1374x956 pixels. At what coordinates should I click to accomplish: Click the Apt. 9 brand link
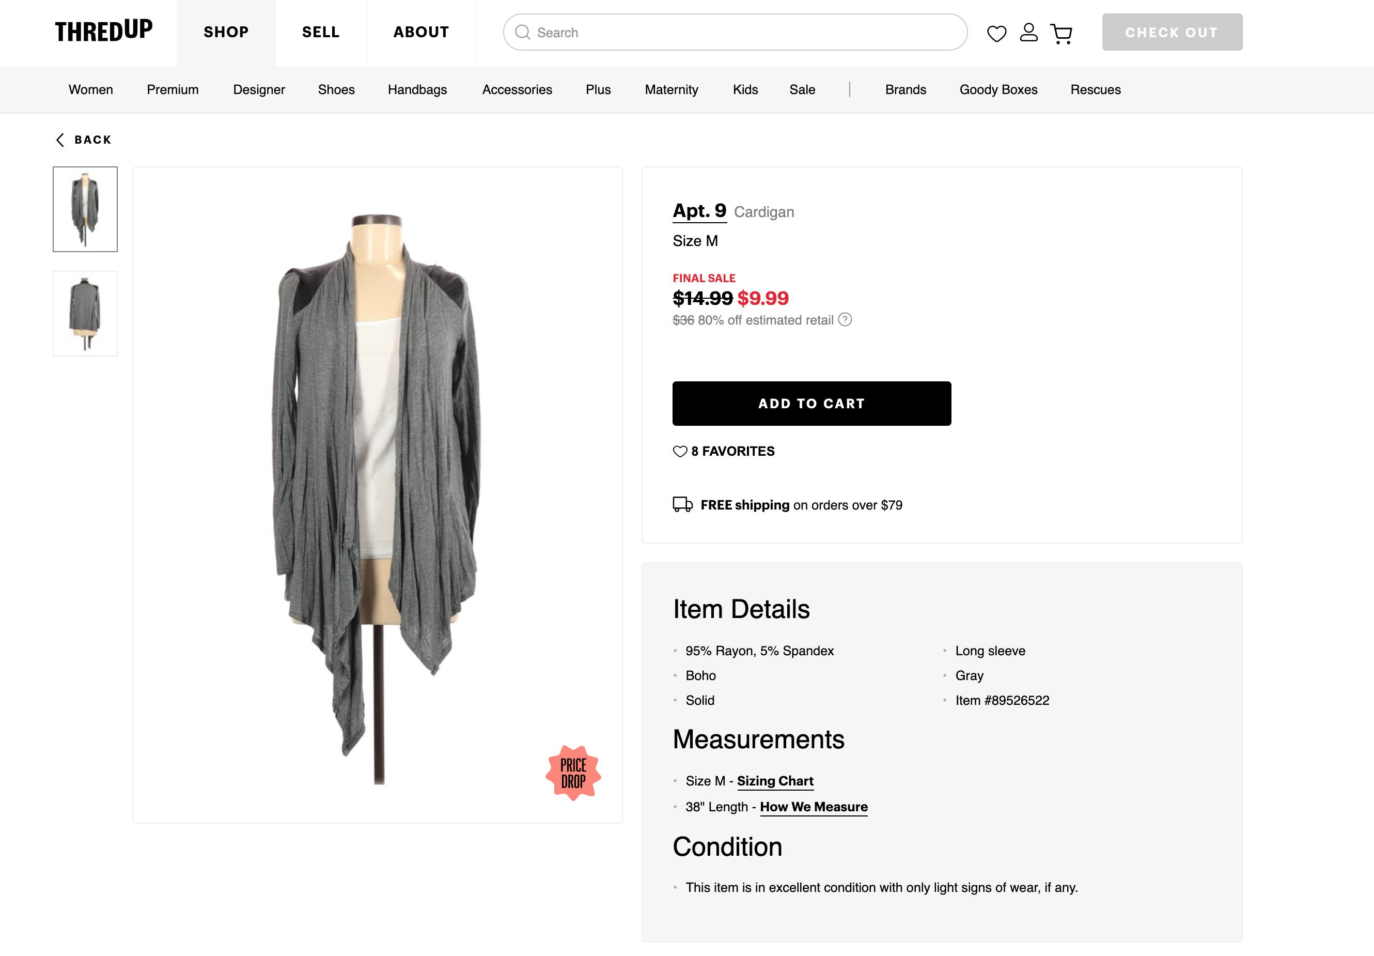[699, 211]
